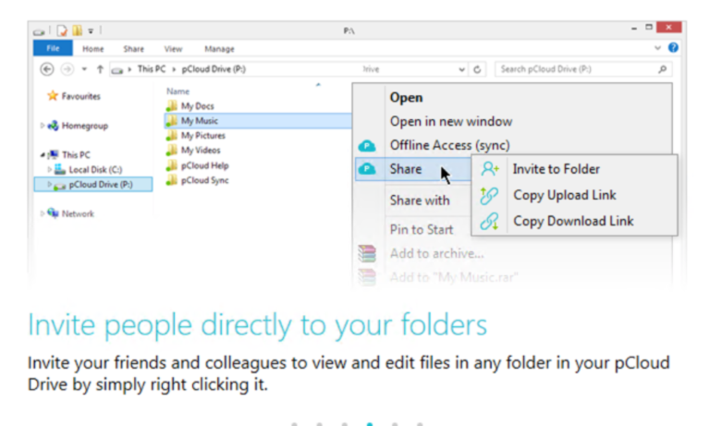Click the pCloud Drive (P:) address breadcrumb
Image resolution: width=710 pixels, height=426 pixels.
click(x=214, y=69)
